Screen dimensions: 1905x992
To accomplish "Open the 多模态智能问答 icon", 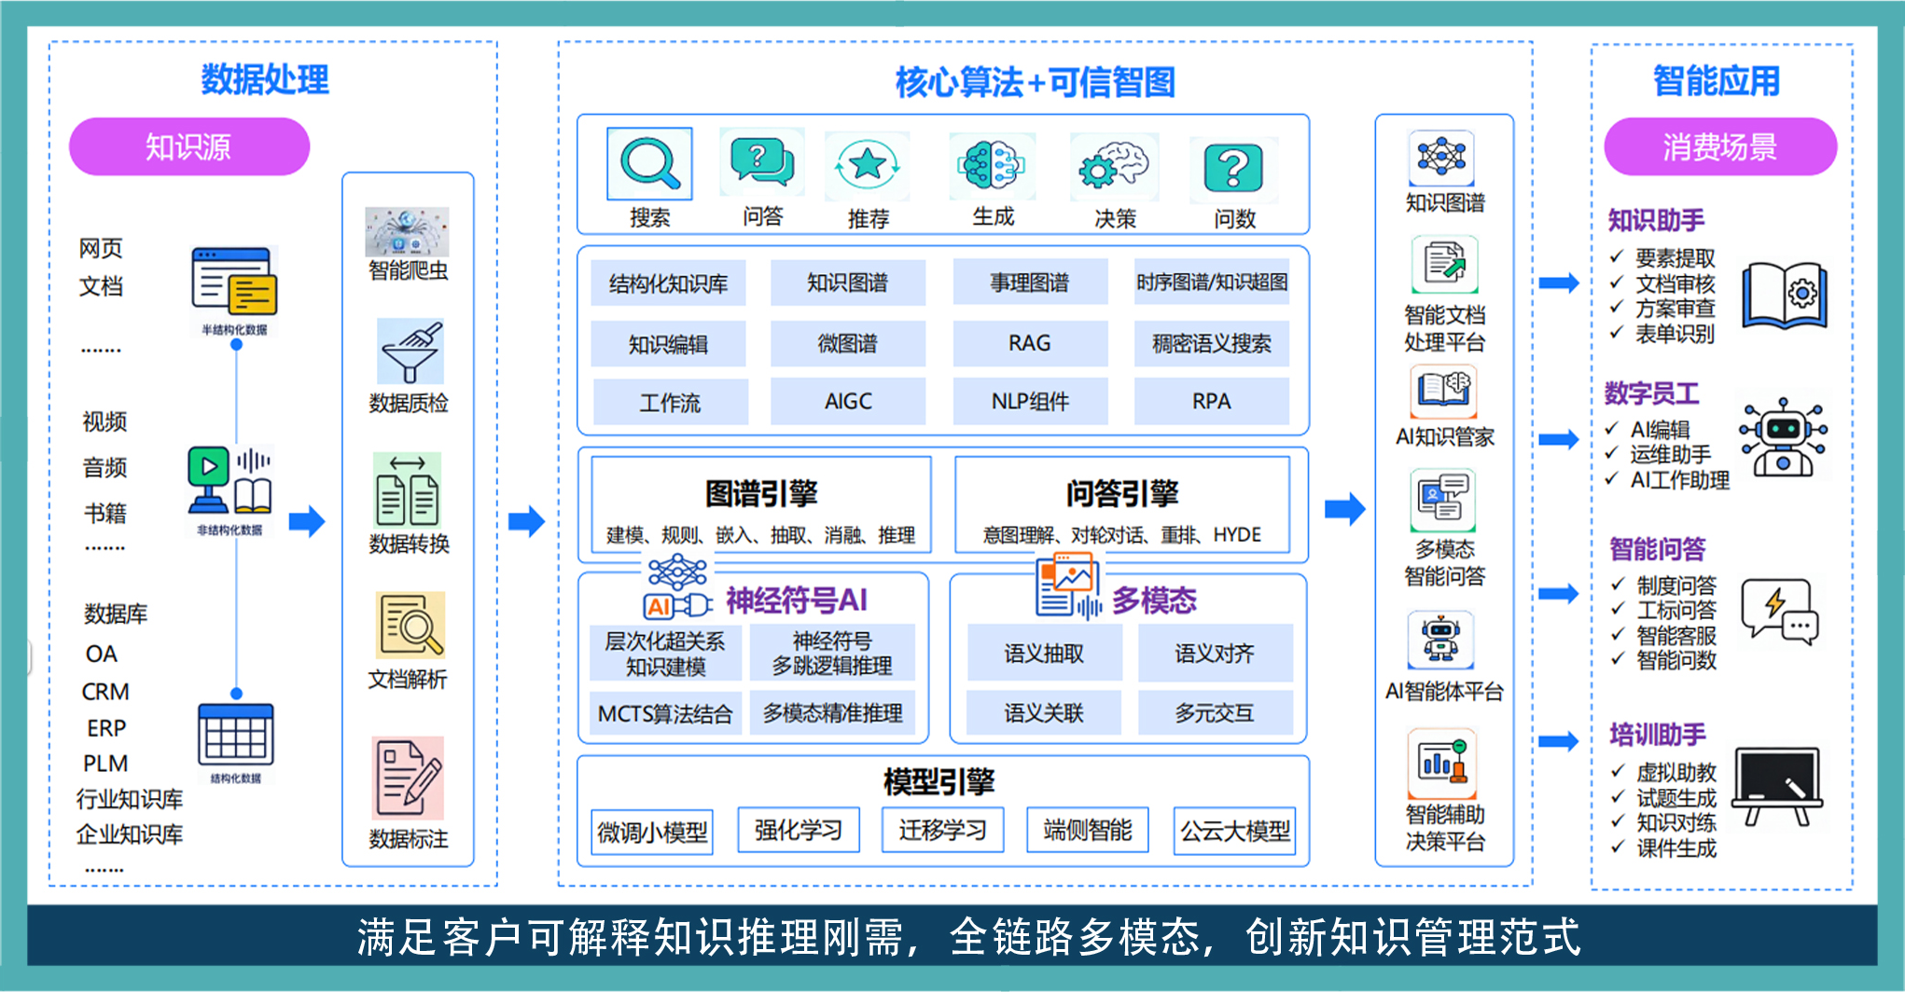I will click(1443, 501).
